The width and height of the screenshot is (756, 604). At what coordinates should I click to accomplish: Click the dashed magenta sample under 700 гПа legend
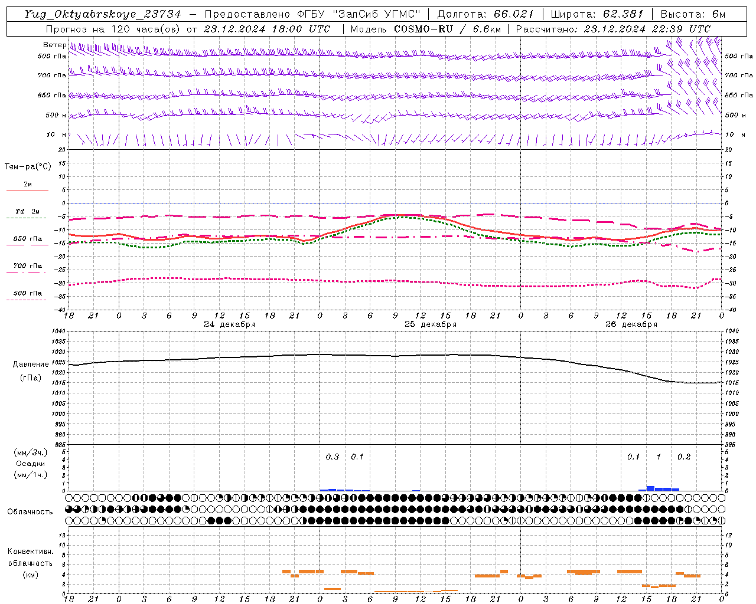click(x=26, y=273)
